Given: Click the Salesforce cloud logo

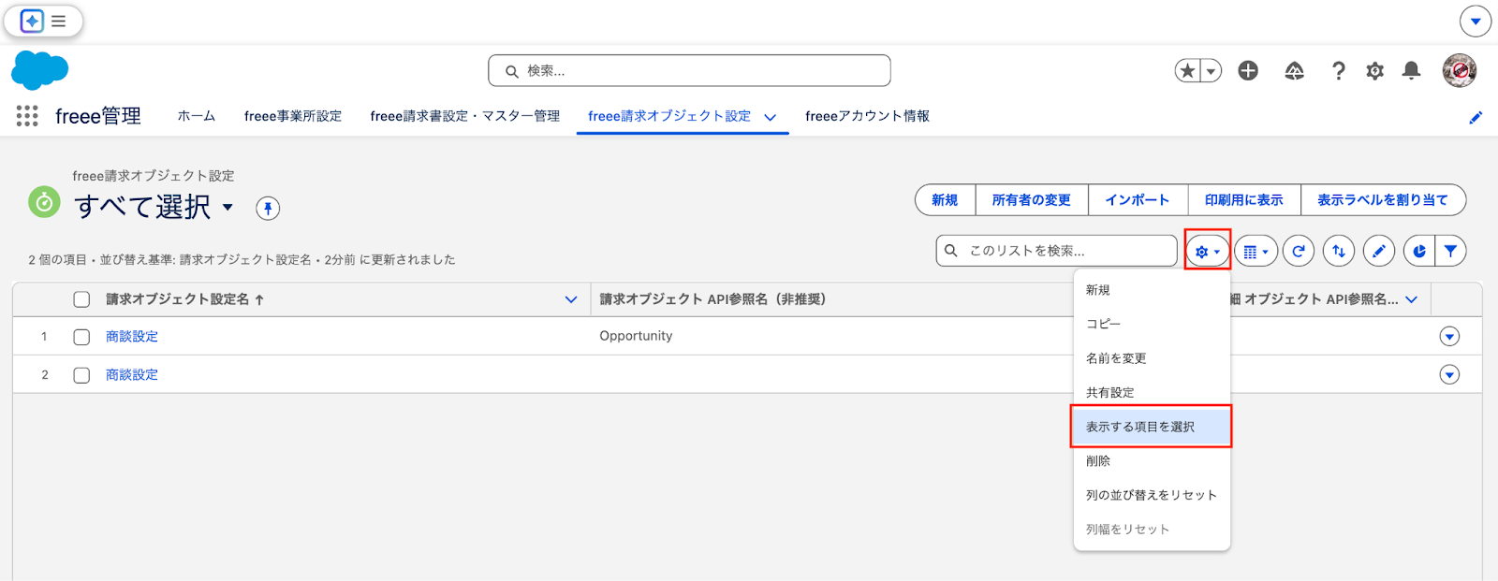Looking at the screenshot, I should point(40,71).
